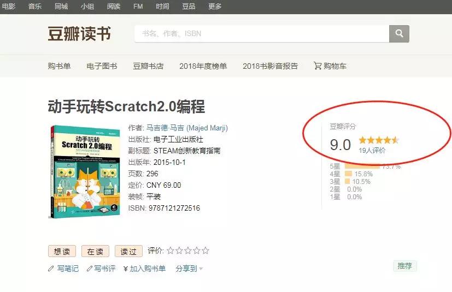Open 同城 in top navigation
Image resolution: width=452 pixels, height=292 pixels.
point(61,7)
